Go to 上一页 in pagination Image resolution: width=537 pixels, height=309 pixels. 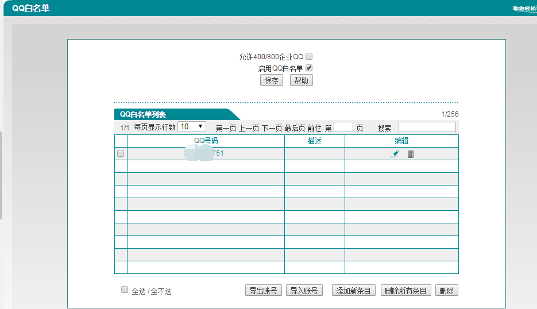coord(249,128)
